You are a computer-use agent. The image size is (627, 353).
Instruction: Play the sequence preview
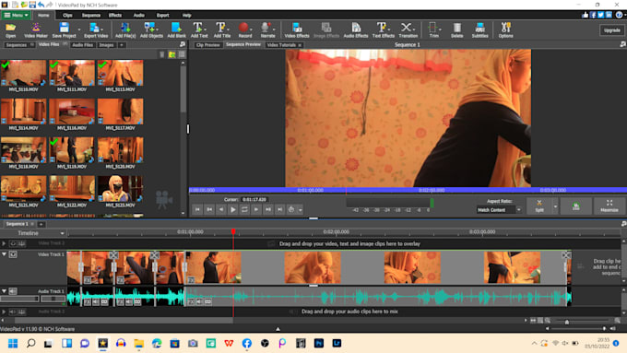(x=232, y=209)
